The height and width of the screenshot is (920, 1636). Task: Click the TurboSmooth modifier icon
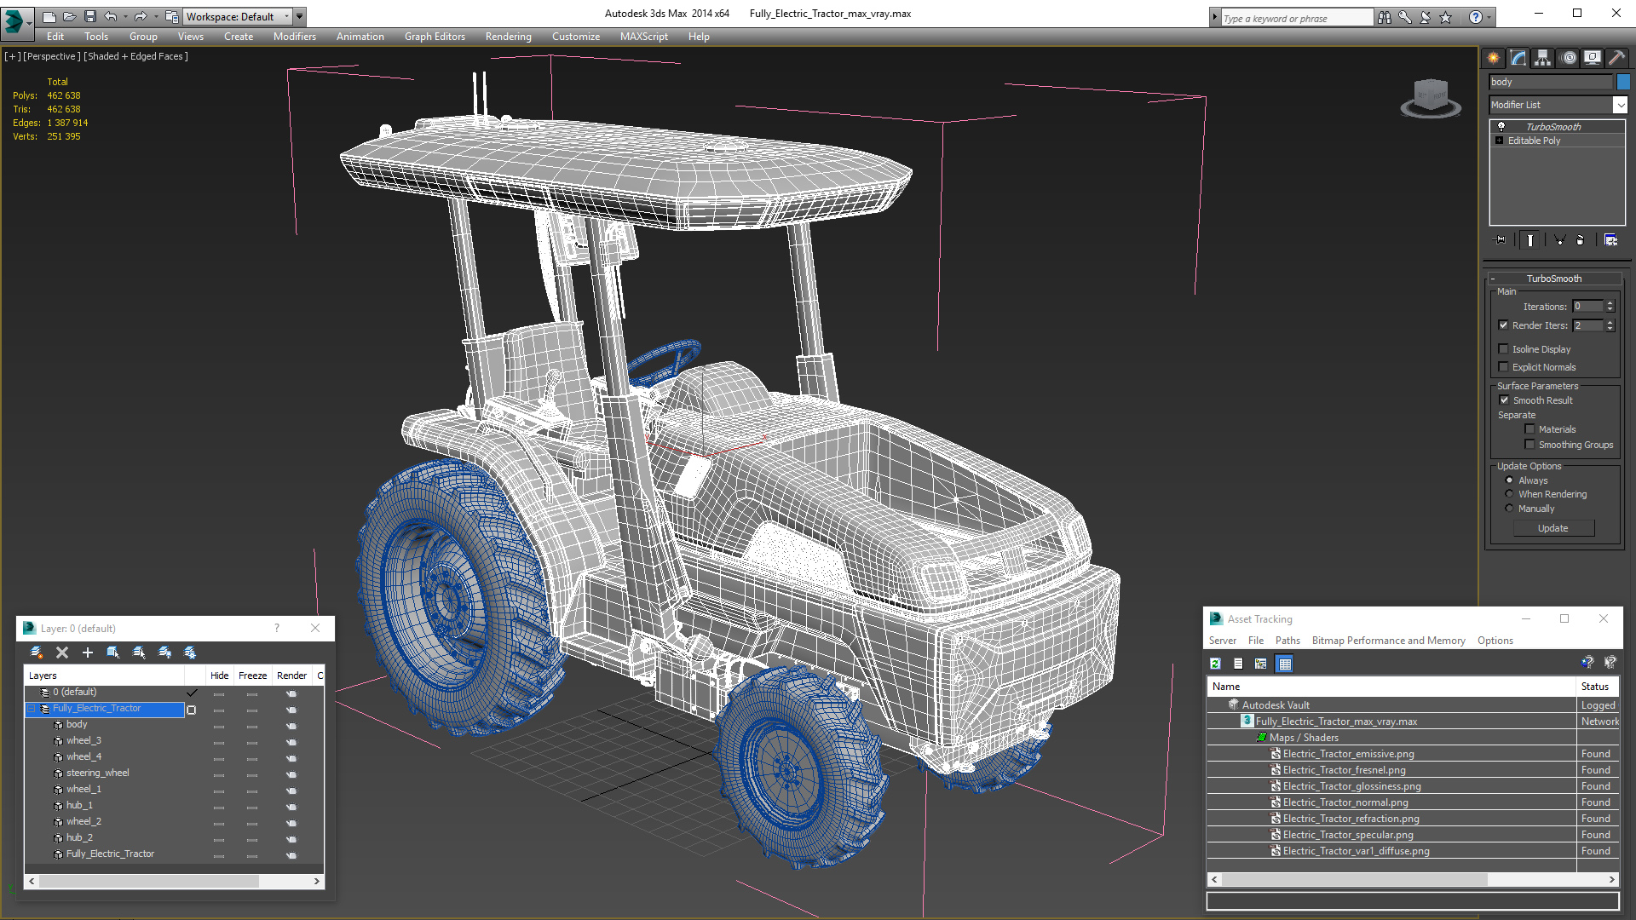[x=1501, y=127]
